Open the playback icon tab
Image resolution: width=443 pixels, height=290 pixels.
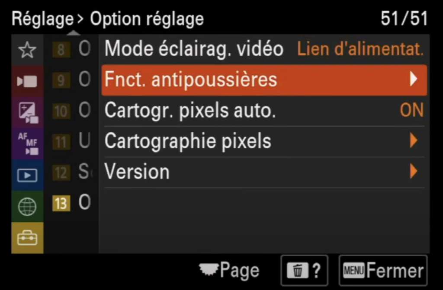(x=27, y=175)
